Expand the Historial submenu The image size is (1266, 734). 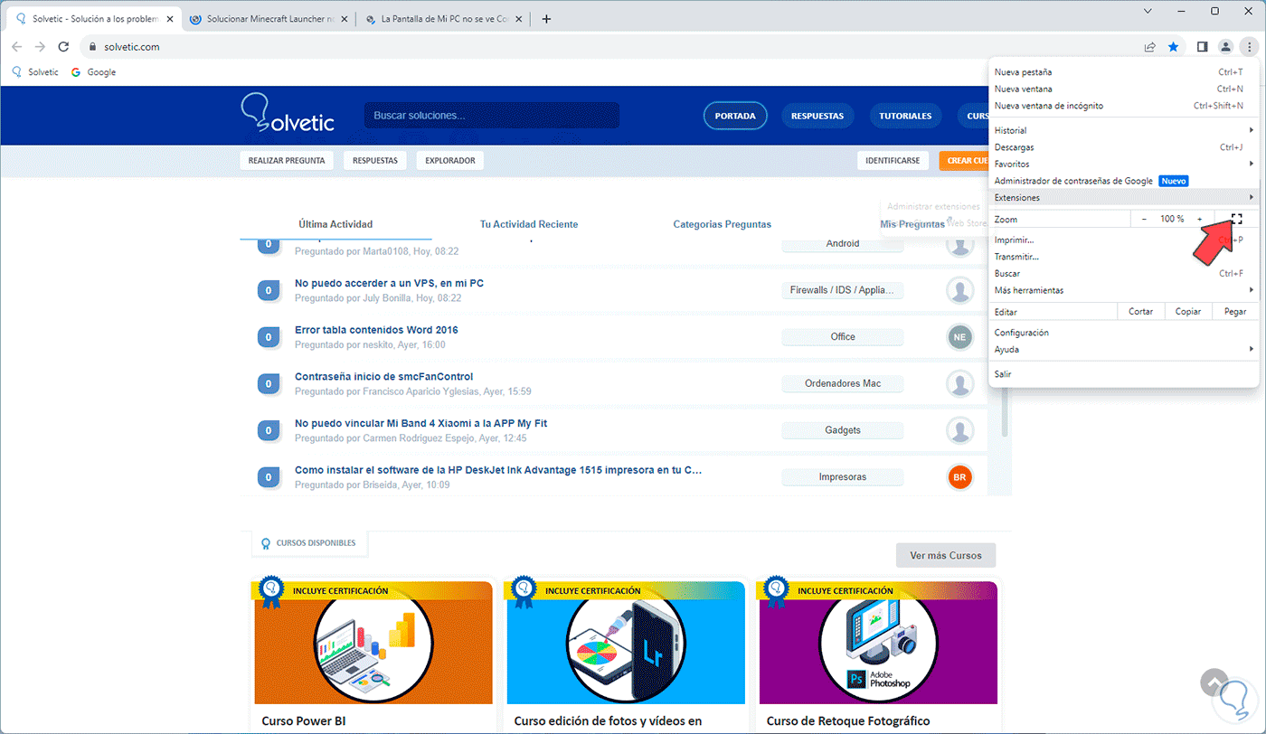tap(1123, 130)
